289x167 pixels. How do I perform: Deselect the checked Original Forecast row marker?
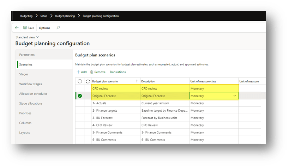pyautogui.click(x=80, y=96)
